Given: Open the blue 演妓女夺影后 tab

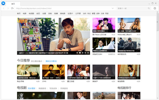Looking at the screenshot, I should click(x=51, y=61).
